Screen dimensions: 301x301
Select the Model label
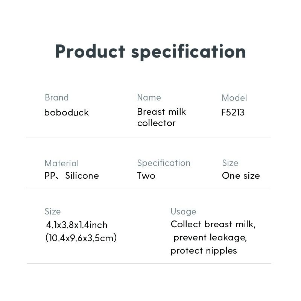coord(234,98)
